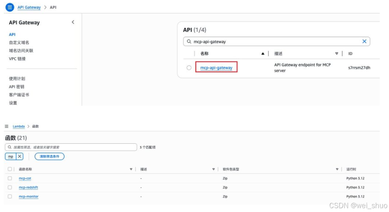Open the mcp-cot function link

[x=25, y=178]
